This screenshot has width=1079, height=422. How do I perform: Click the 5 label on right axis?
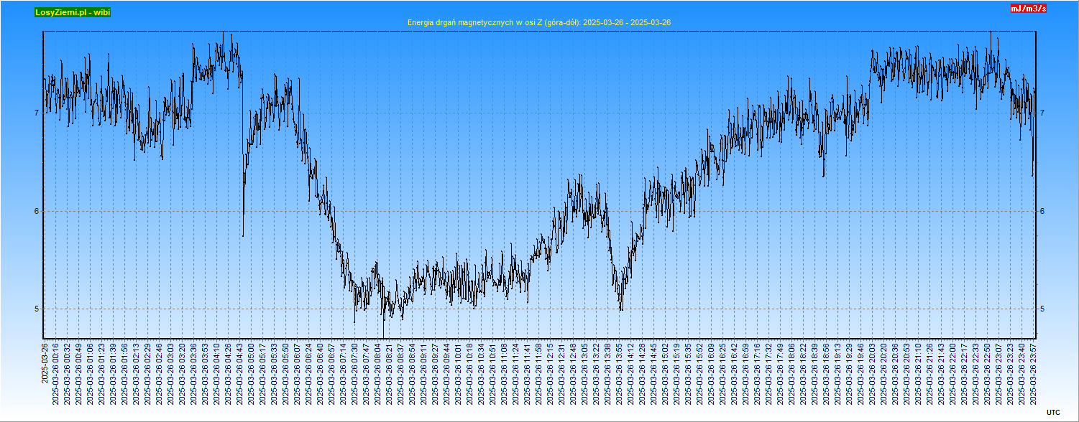point(1041,309)
